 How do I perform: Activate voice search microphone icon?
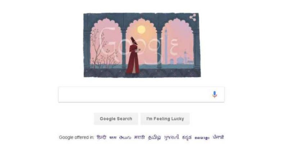(x=214, y=95)
